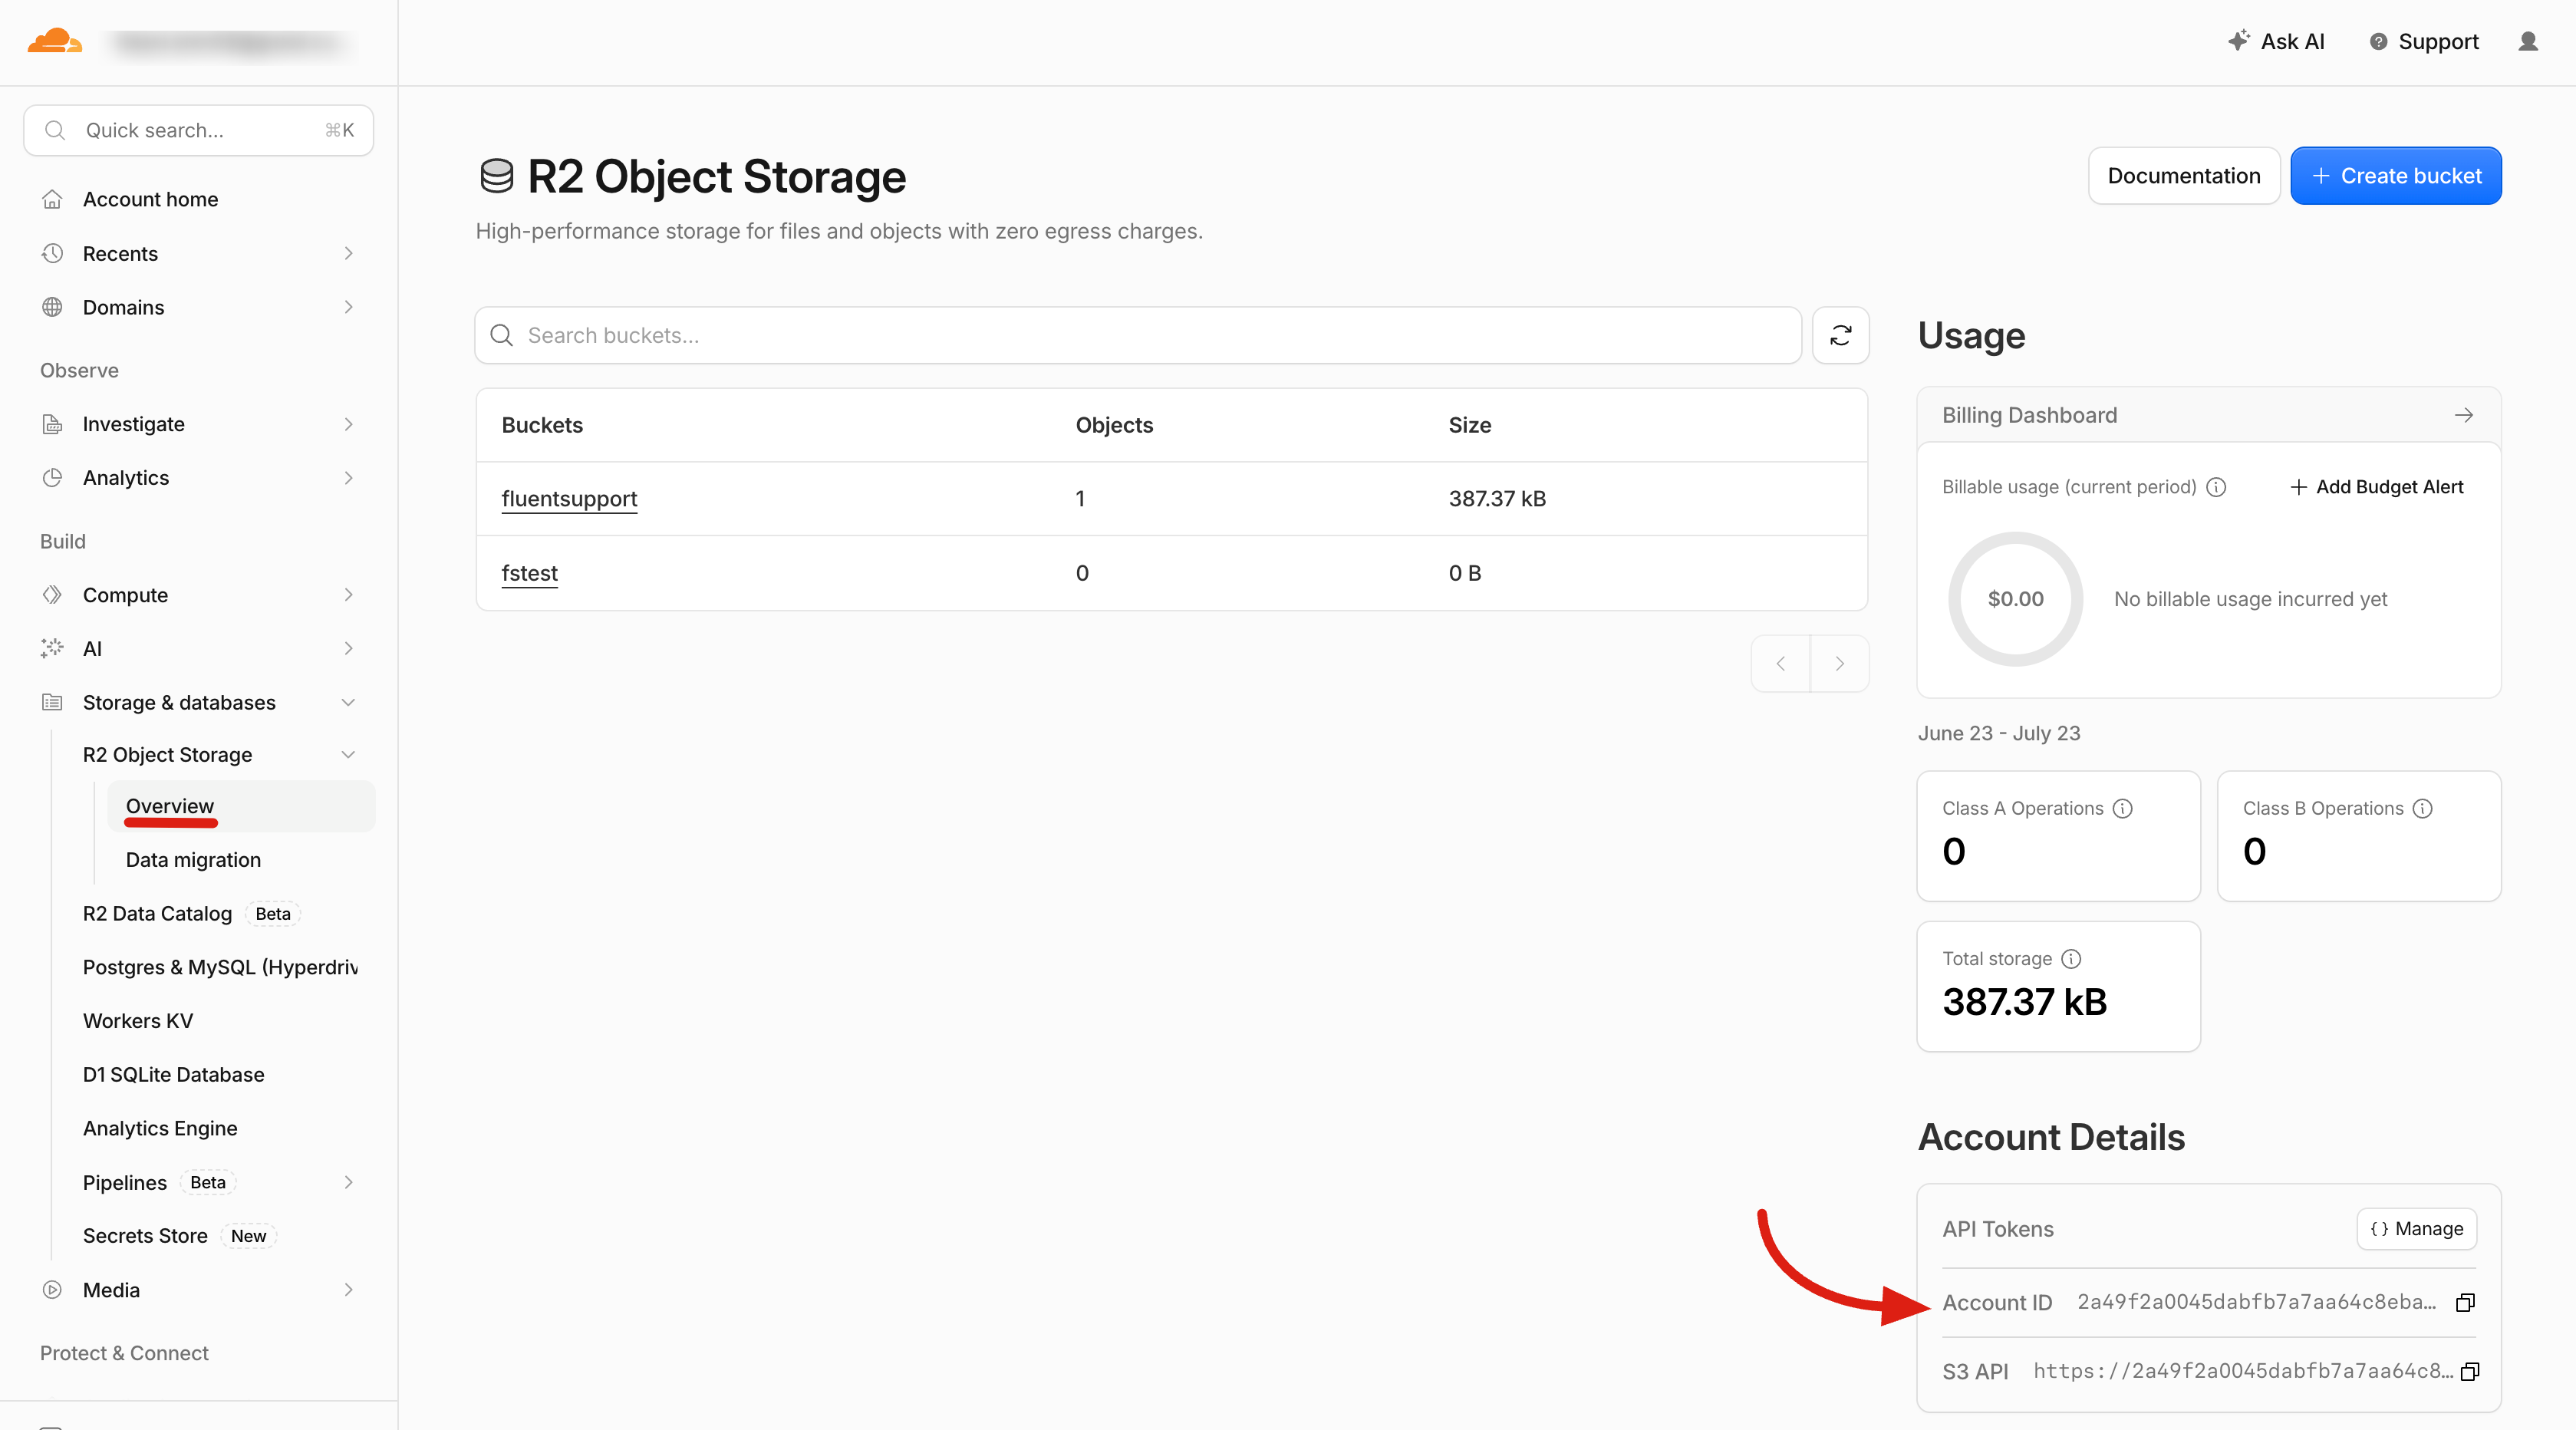Click the search magnifier in Quick search
The image size is (2576, 1430).
click(x=55, y=130)
